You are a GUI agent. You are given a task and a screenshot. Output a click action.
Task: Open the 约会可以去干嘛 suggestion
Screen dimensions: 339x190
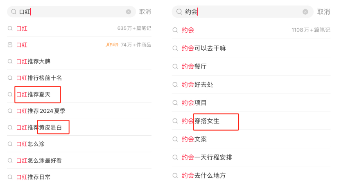[x=203, y=48]
